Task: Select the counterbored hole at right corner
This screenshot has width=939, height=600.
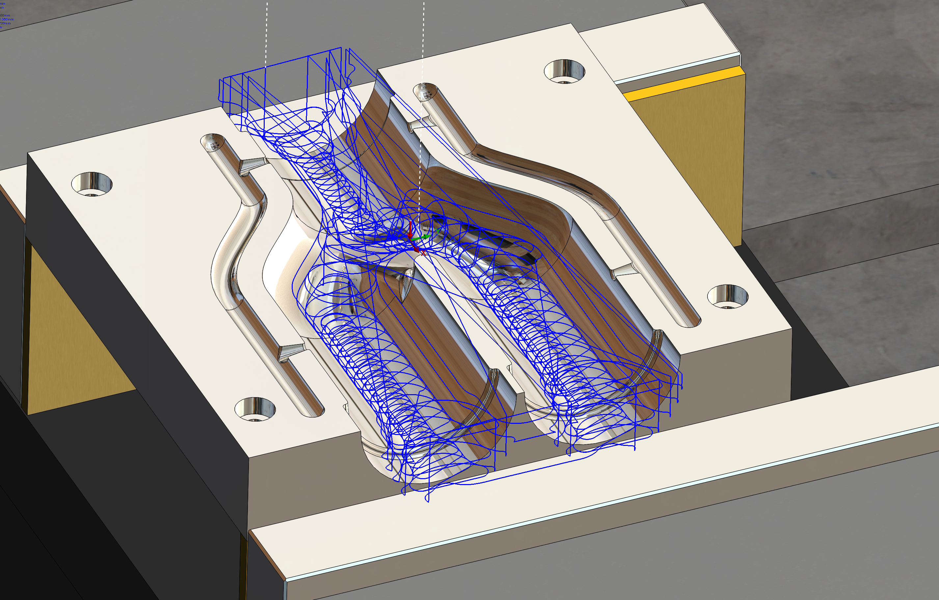Action: point(727,296)
